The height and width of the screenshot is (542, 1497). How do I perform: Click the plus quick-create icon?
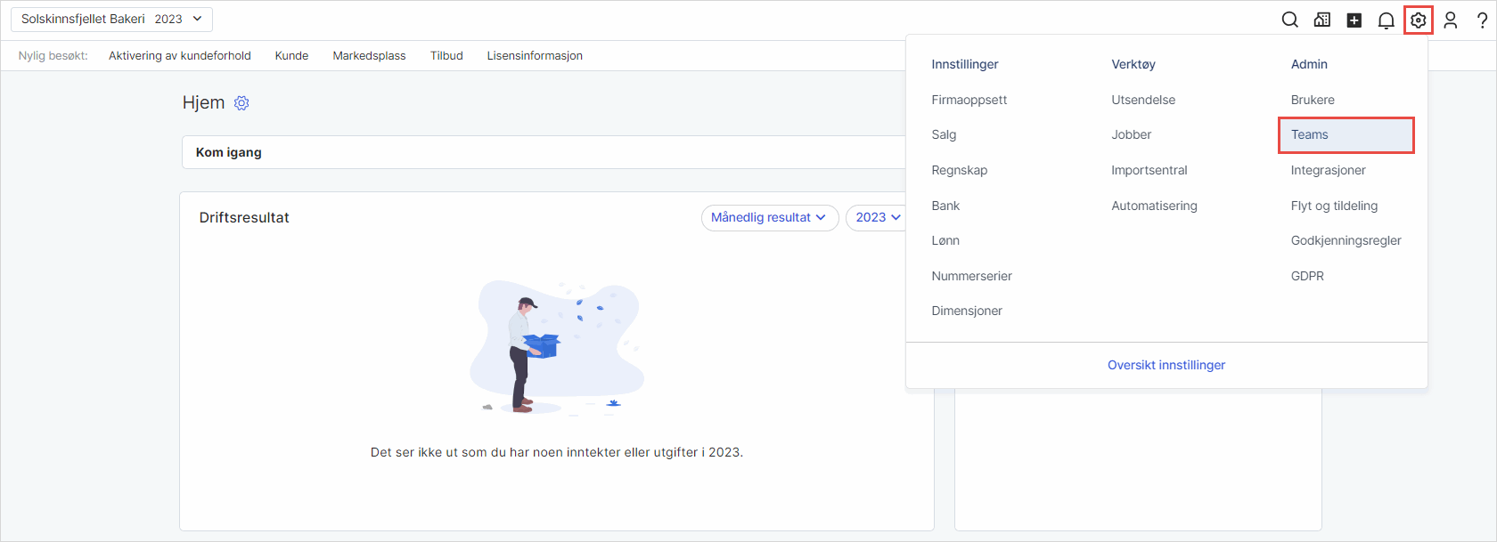click(1354, 20)
